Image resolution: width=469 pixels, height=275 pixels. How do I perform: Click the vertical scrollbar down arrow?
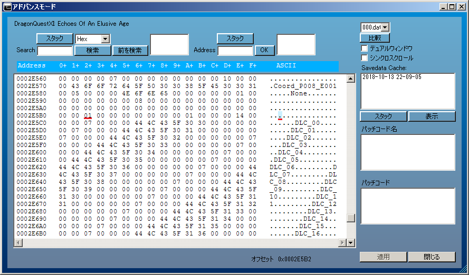point(351,242)
